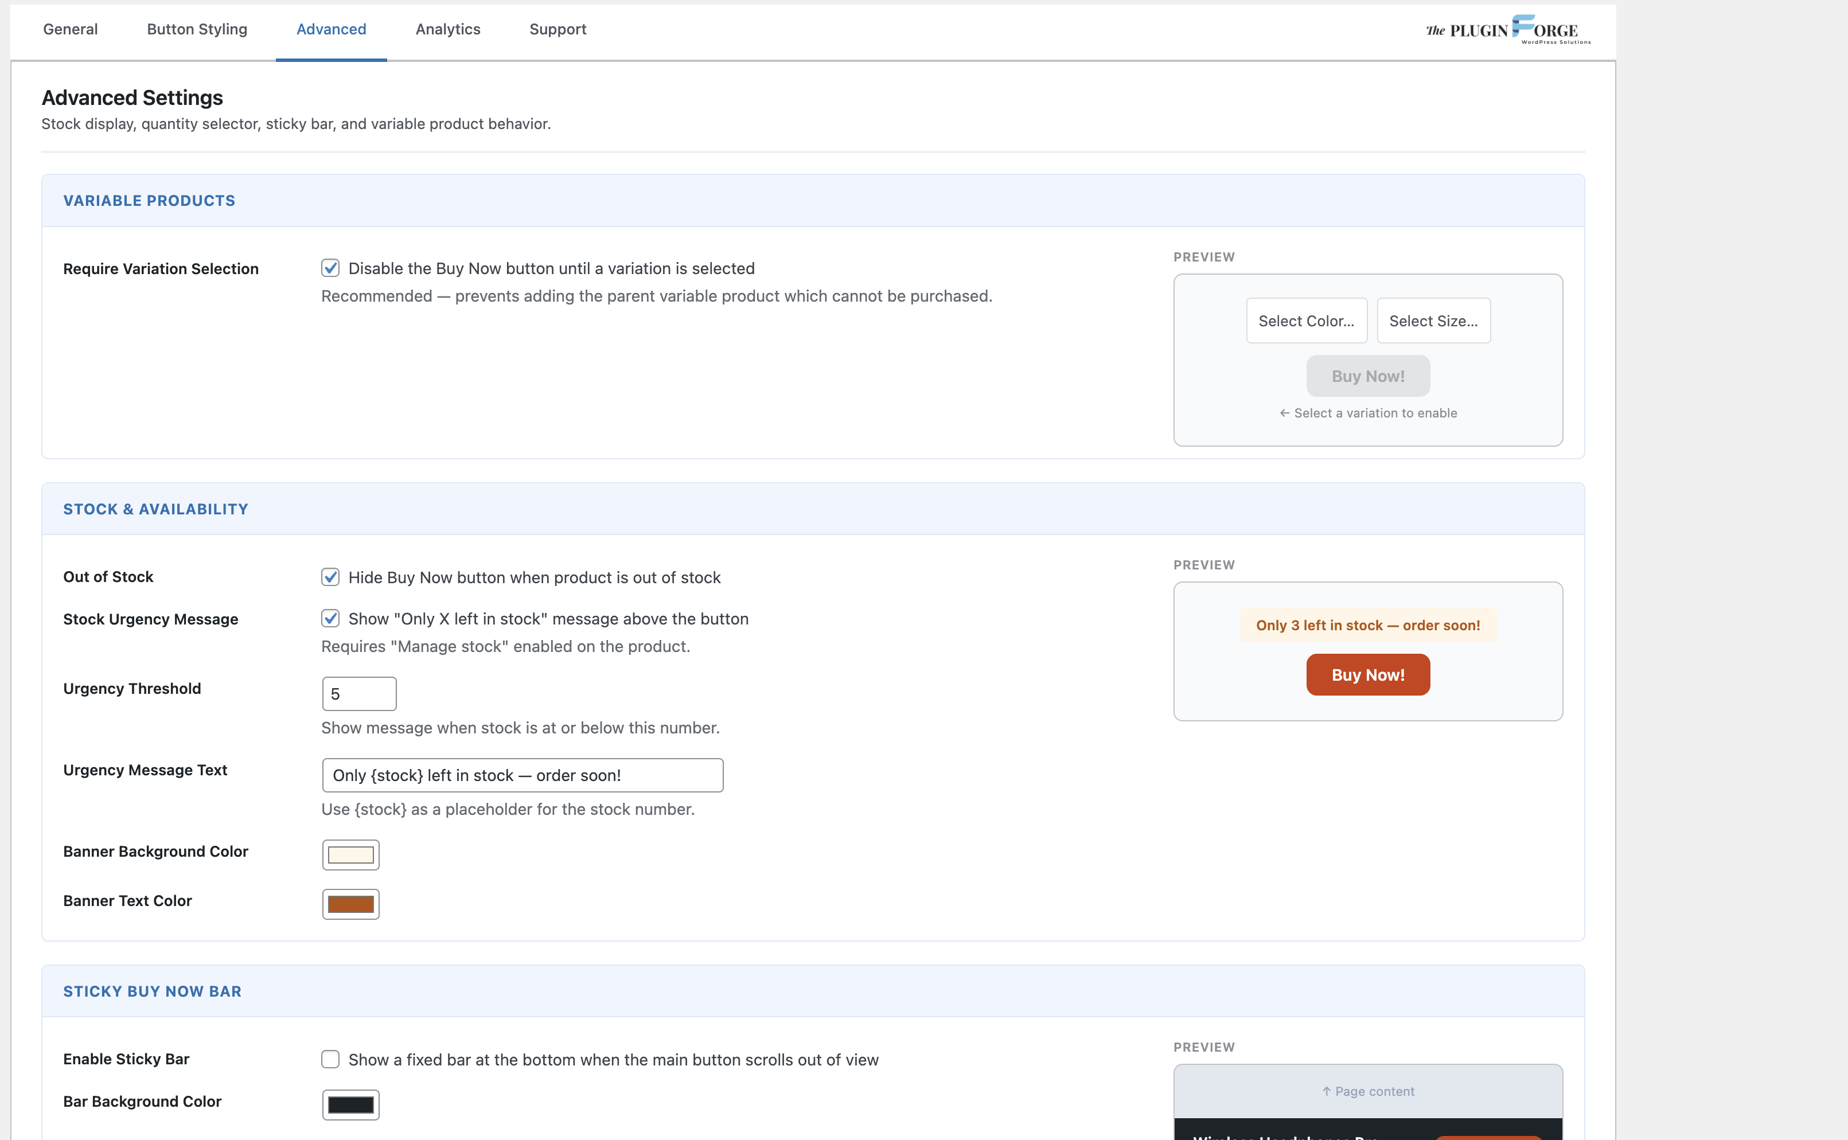The image size is (1848, 1140).
Task: Open the Button Styling tab
Action: click(197, 29)
